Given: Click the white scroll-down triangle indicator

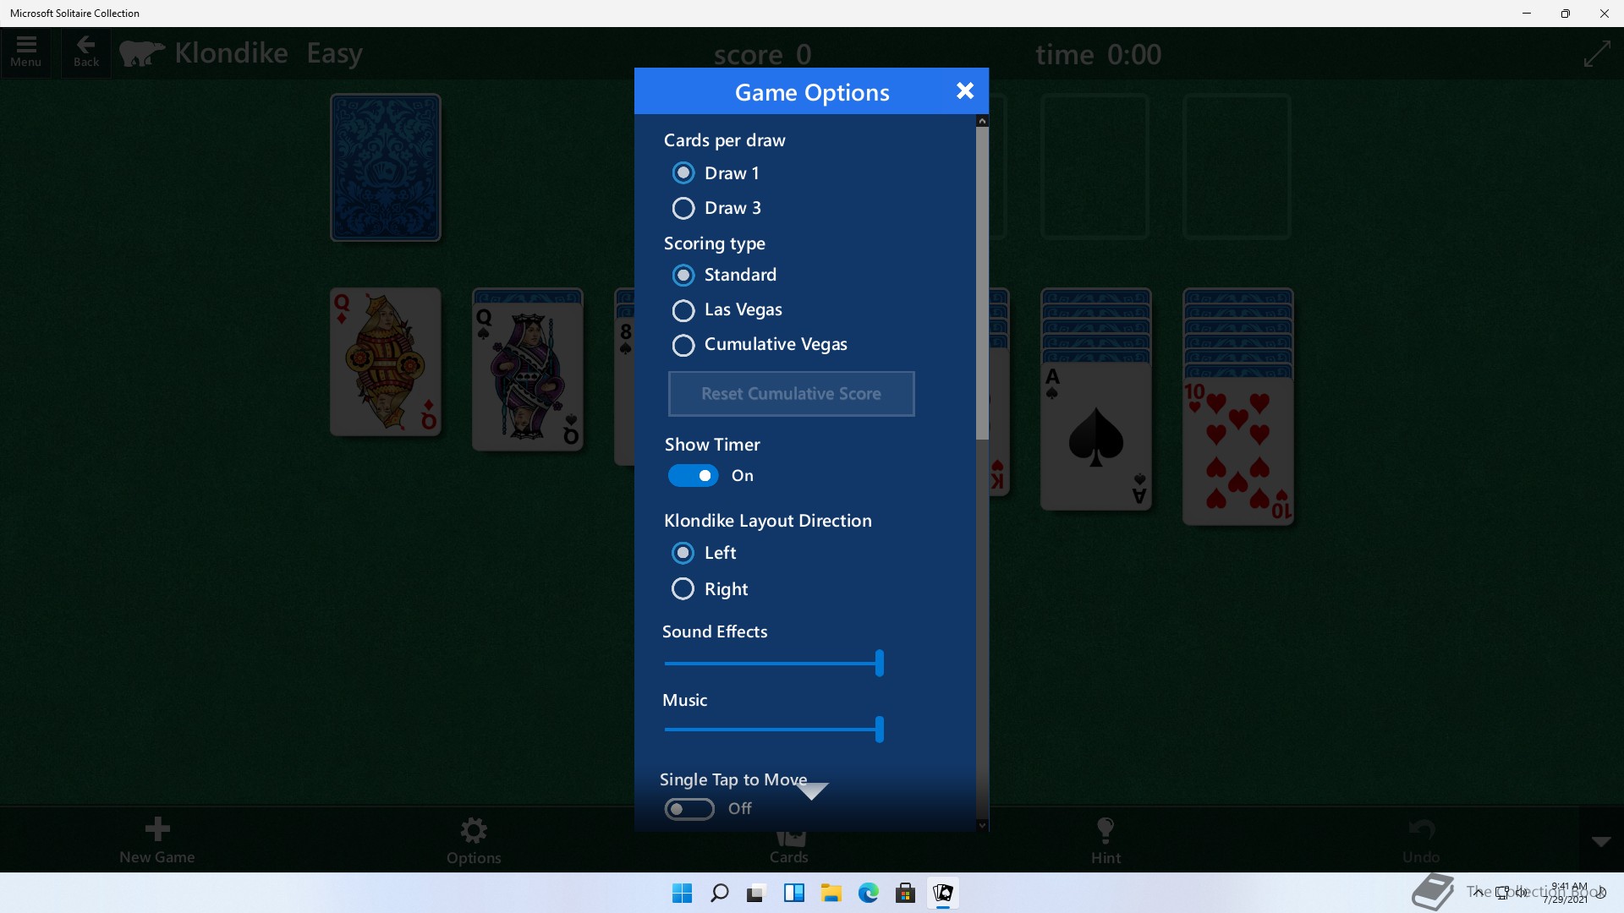Looking at the screenshot, I should point(812,790).
